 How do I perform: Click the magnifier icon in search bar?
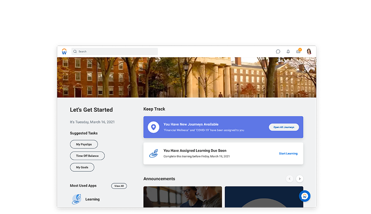(75, 52)
